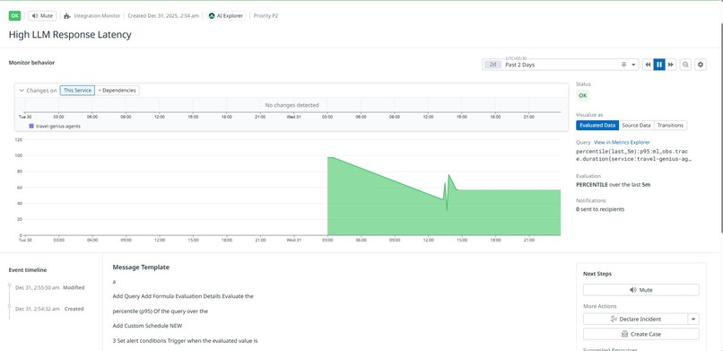Click the travel-genius-agents legend swatch
Screen dimensions: 723x351
click(31, 126)
